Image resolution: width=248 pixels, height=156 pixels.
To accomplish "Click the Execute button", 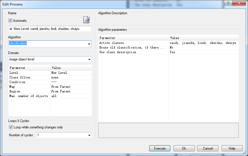I will tap(160, 148).
